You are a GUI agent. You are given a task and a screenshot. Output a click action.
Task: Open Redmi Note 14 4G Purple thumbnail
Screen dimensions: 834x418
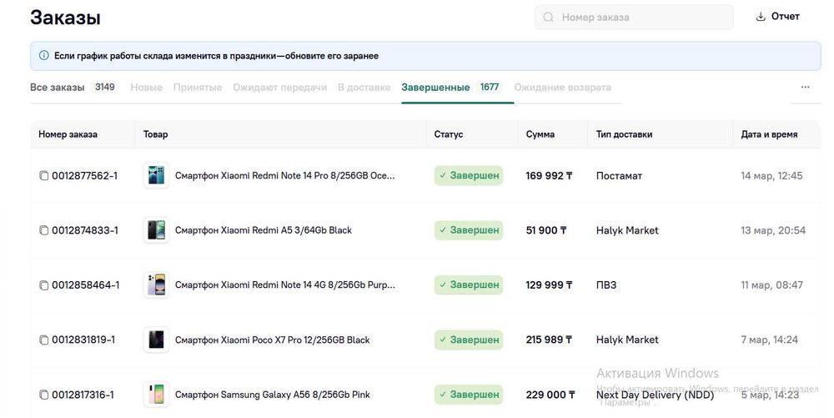pos(157,285)
